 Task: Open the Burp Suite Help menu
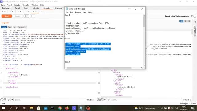(x=42, y=5)
